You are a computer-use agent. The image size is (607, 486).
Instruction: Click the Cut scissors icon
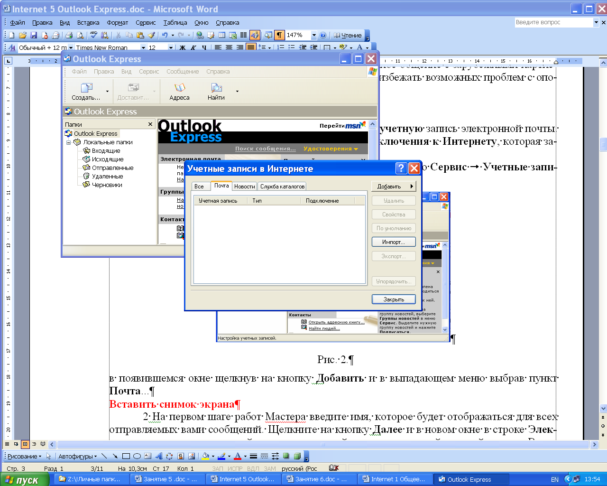pyautogui.click(x=118, y=35)
